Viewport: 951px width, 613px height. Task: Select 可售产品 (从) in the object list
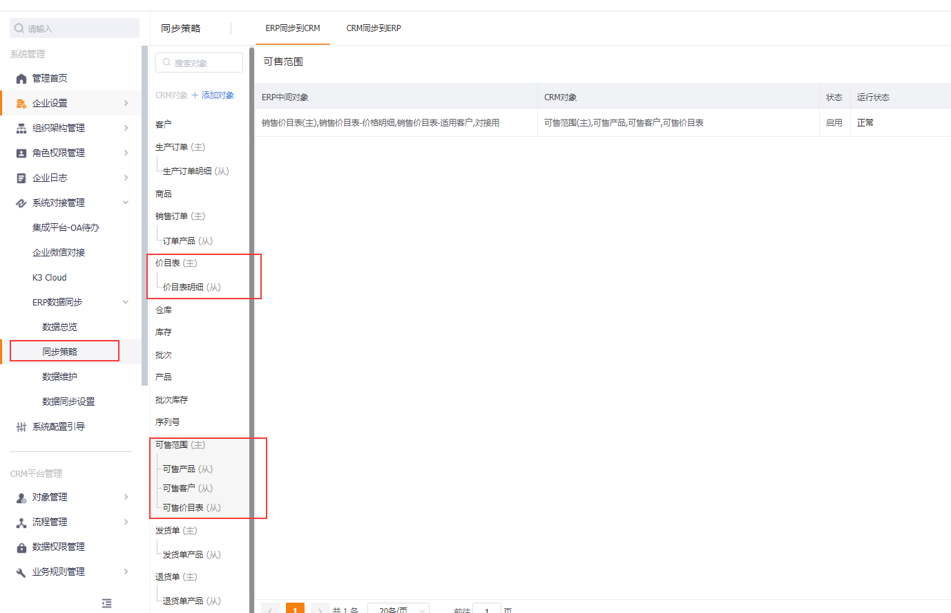188,469
